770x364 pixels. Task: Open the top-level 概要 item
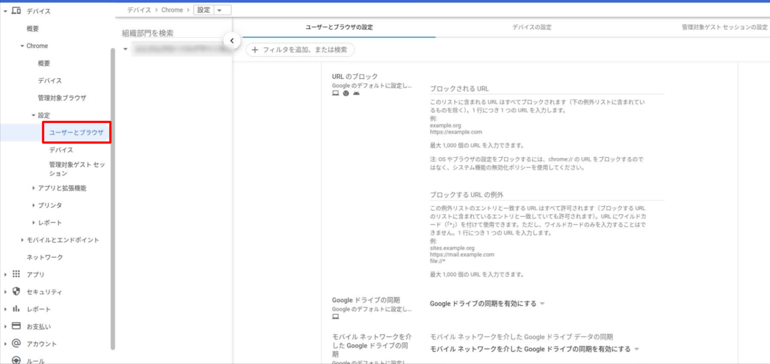point(33,28)
